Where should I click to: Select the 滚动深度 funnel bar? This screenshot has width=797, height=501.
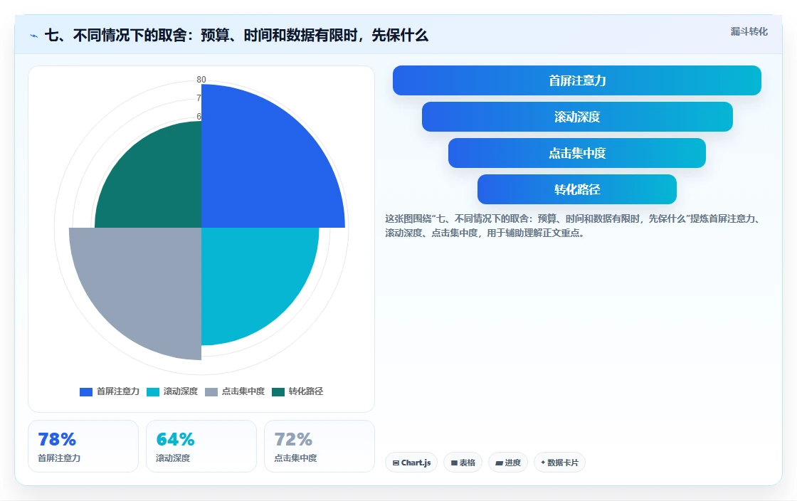(x=577, y=117)
